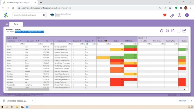This screenshot has width=194, height=109.
Task: Select the Data tab
Action: tap(16, 24)
